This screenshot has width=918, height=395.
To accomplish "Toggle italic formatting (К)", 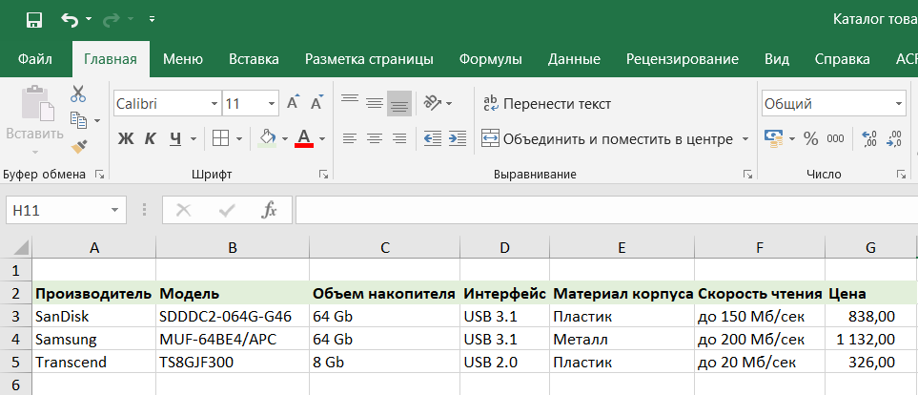I will click(x=151, y=139).
